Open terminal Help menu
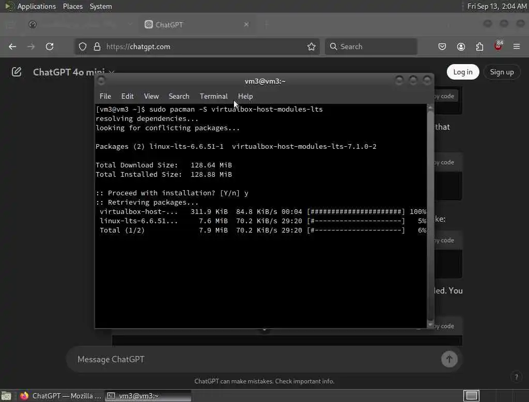This screenshot has width=529, height=402. [245, 96]
